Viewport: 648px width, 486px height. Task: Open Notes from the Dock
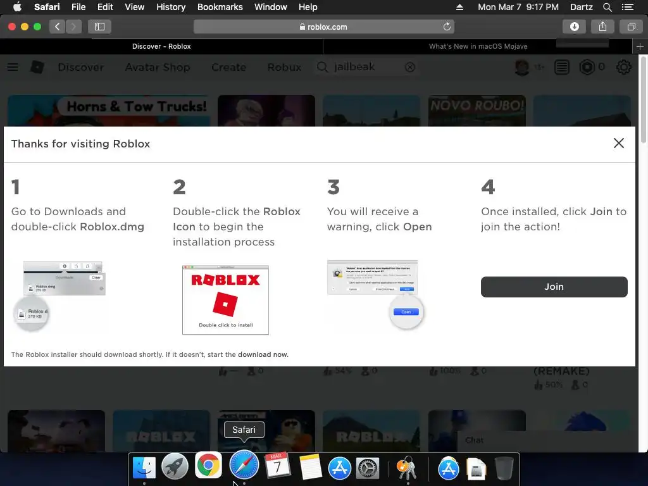(x=310, y=467)
